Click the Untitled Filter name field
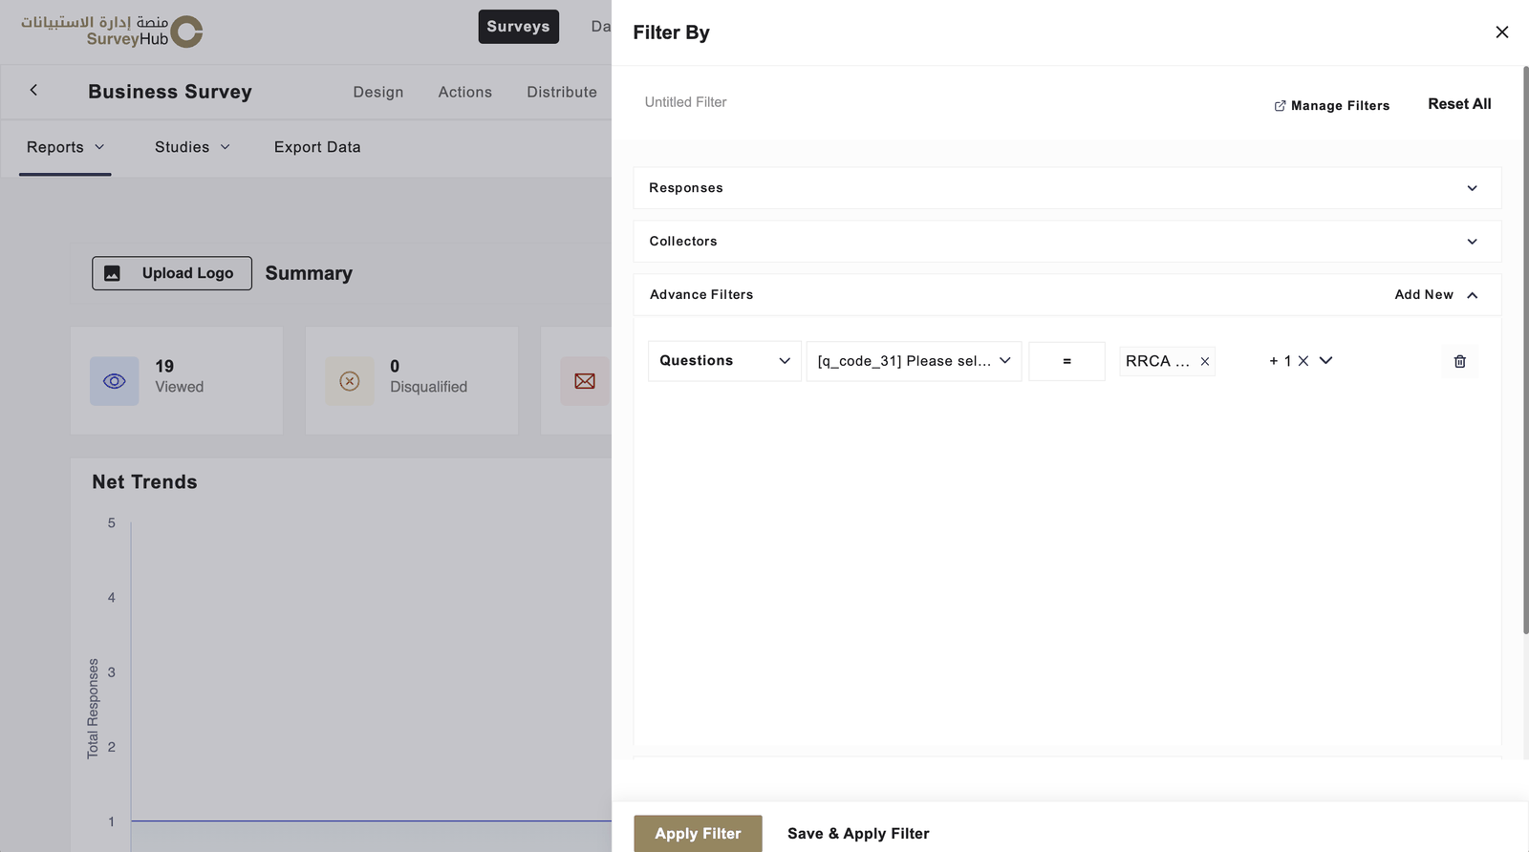The width and height of the screenshot is (1529, 852). coord(685,102)
